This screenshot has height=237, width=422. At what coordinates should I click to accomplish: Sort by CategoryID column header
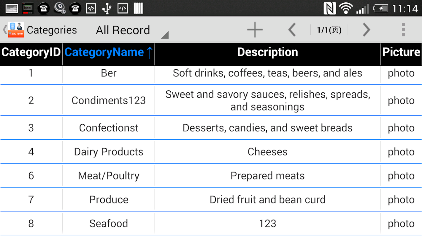pos(31,52)
